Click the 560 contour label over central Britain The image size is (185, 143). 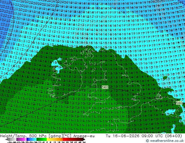[x=105, y=87]
